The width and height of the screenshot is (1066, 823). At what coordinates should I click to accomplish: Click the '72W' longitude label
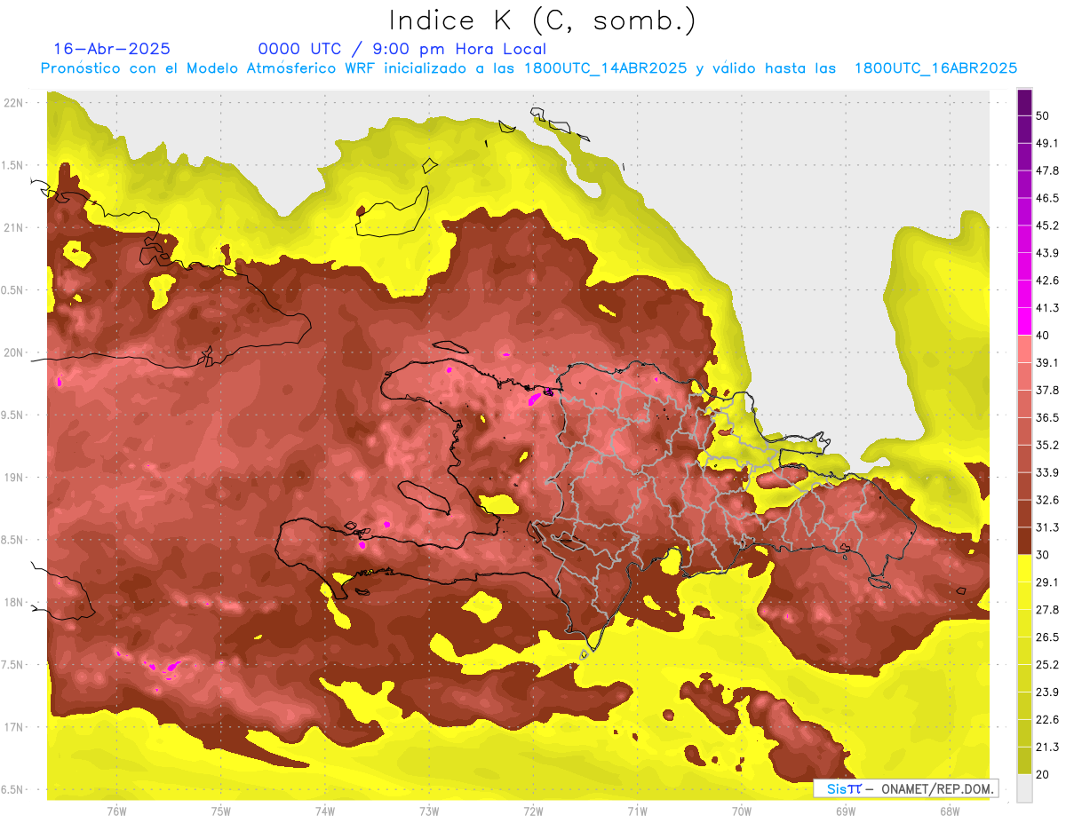pyautogui.click(x=533, y=811)
